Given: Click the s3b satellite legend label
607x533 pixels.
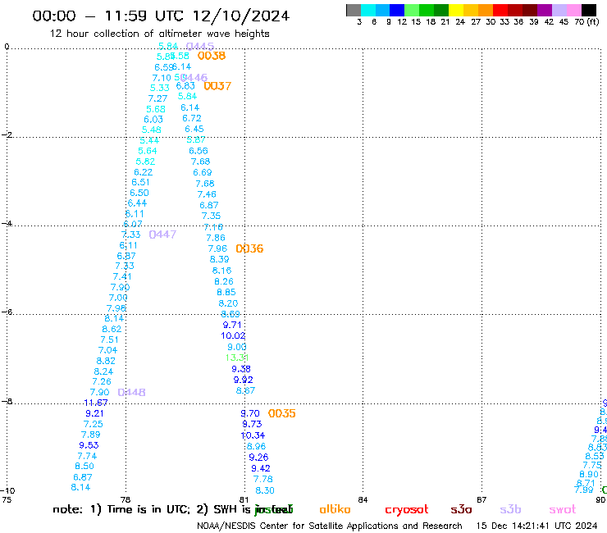Looking at the screenshot, I should 510,509.
